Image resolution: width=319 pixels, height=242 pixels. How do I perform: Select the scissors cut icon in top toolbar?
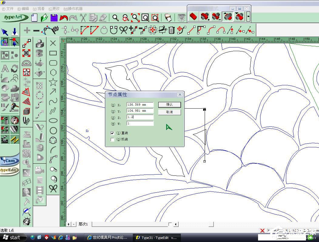[83, 18]
